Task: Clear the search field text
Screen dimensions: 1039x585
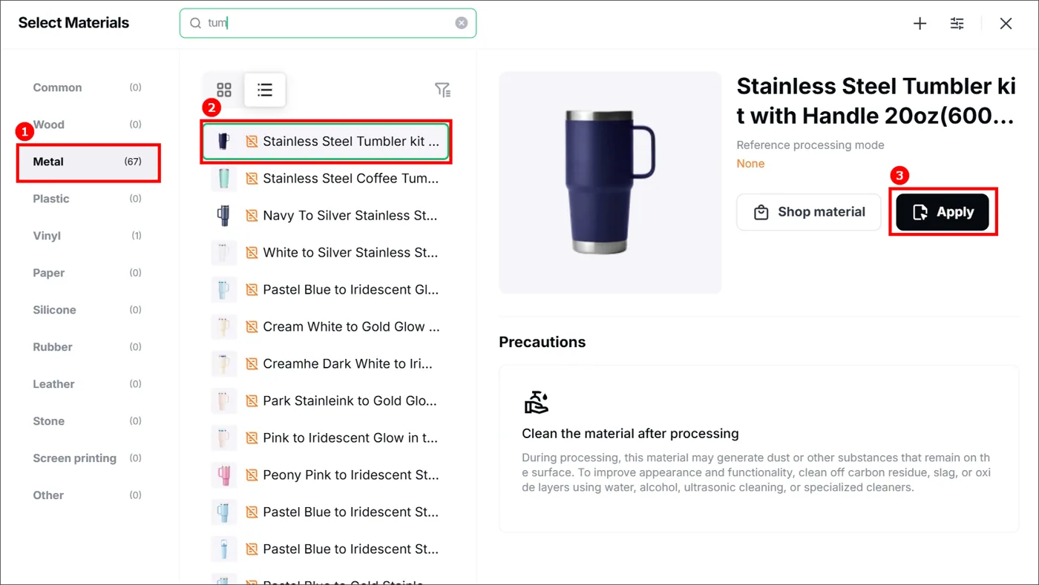Action: [x=462, y=23]
